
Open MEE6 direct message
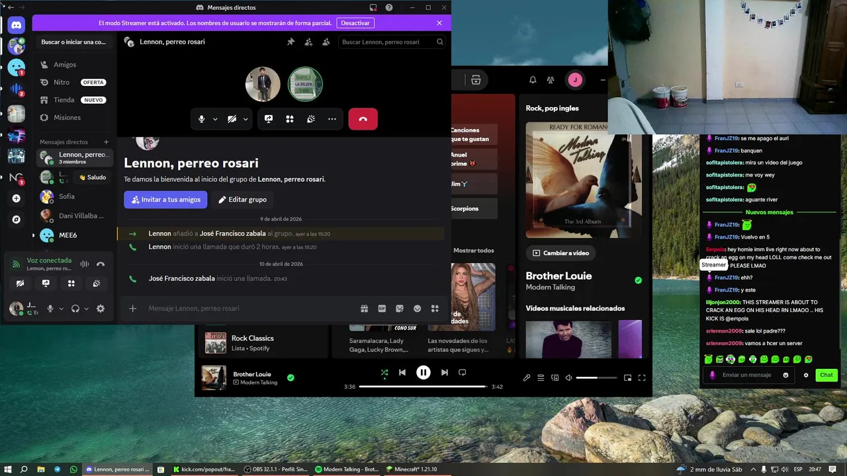pos(73,235)
